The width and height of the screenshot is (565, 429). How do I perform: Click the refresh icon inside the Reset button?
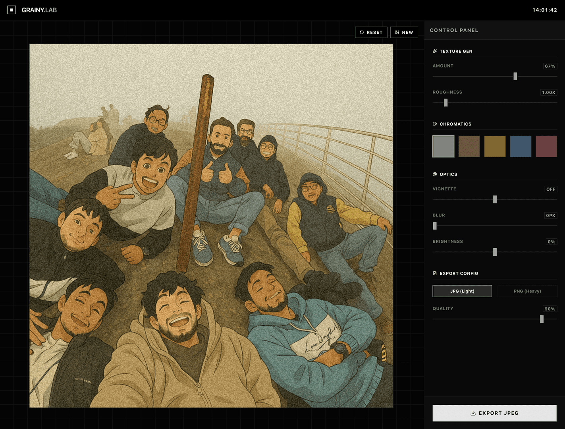point(361,32)
